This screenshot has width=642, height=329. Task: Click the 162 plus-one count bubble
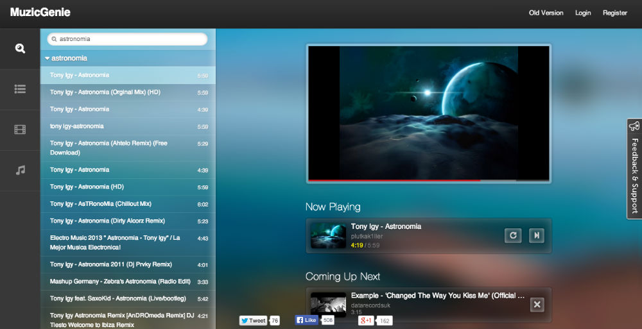385,321
